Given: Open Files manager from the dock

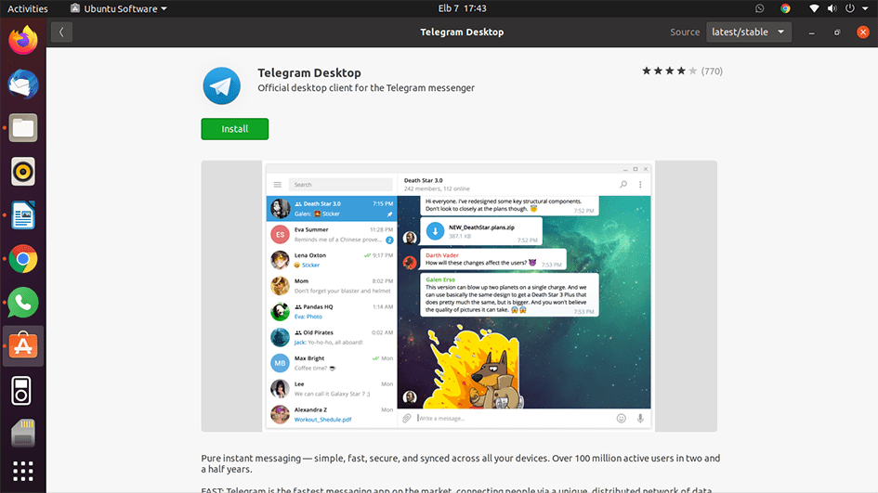Looking at the screenshot, I should point(23,128).
